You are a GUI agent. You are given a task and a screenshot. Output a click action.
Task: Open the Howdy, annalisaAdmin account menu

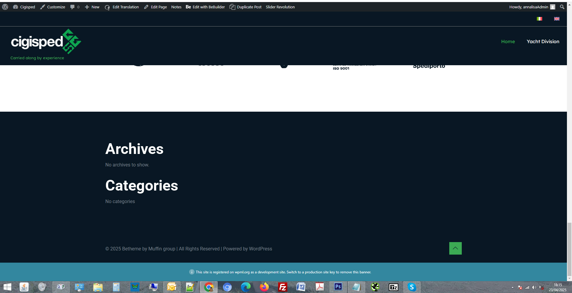tap(532, 7)
